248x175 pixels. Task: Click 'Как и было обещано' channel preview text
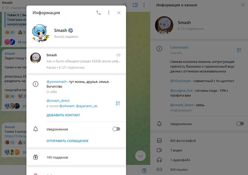84,61
